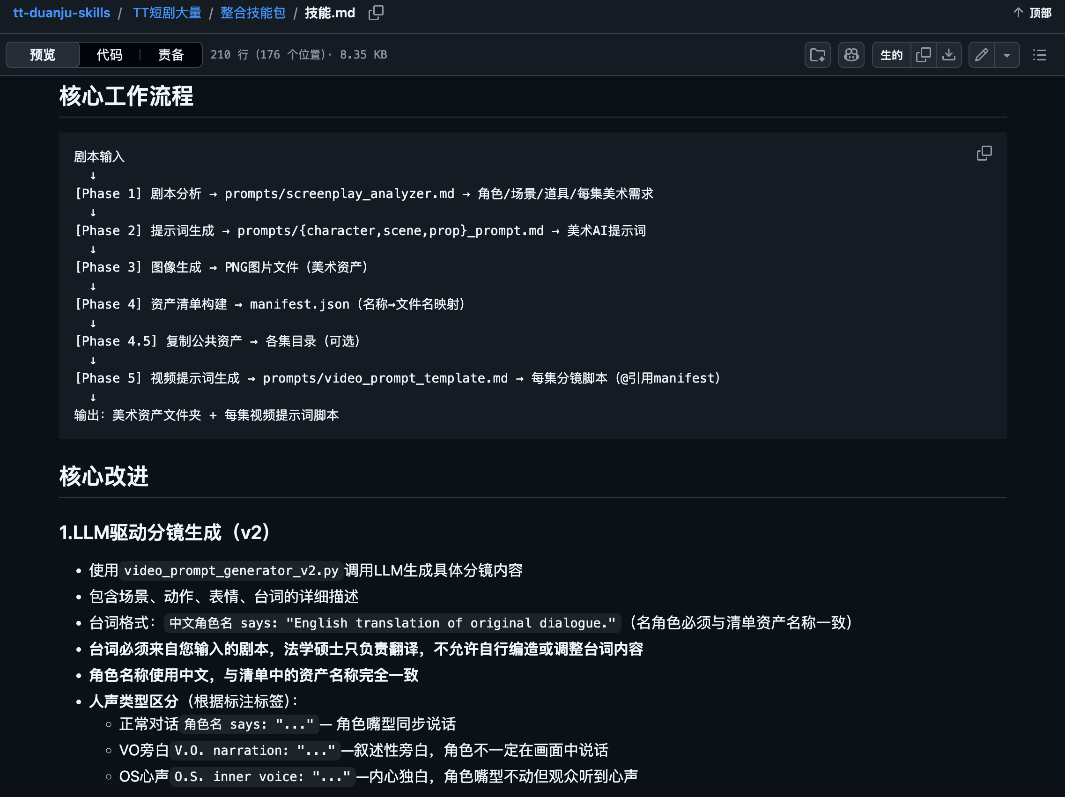The image size is (1065, 797).
Task: Select sub-bullet 正常对话 角色名 says
Action: 288,724
